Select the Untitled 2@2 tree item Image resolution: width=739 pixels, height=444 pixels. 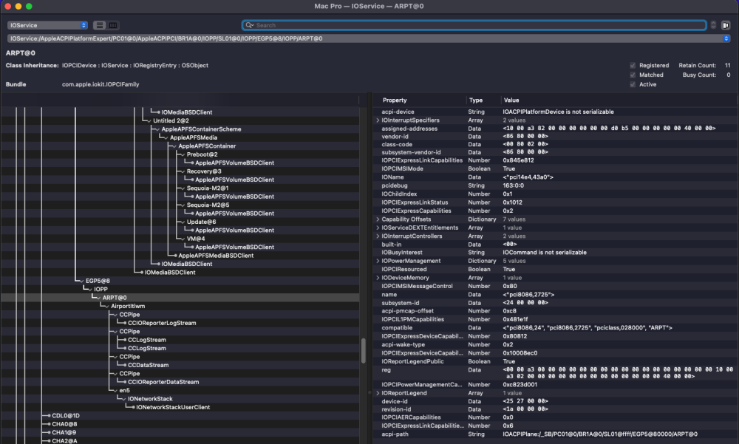click(171, 120)
